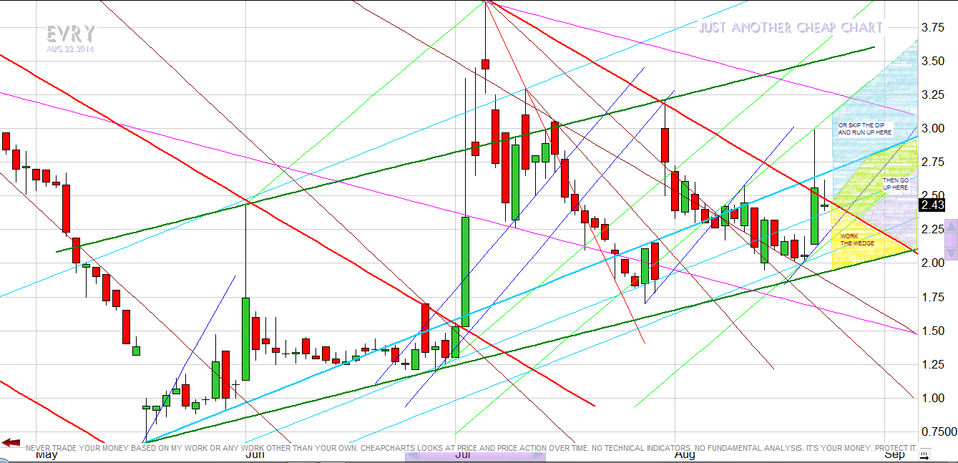Click the Never Trade Your Money disclaimer text
The image size is (958, 463).
[x=472, y=448]
